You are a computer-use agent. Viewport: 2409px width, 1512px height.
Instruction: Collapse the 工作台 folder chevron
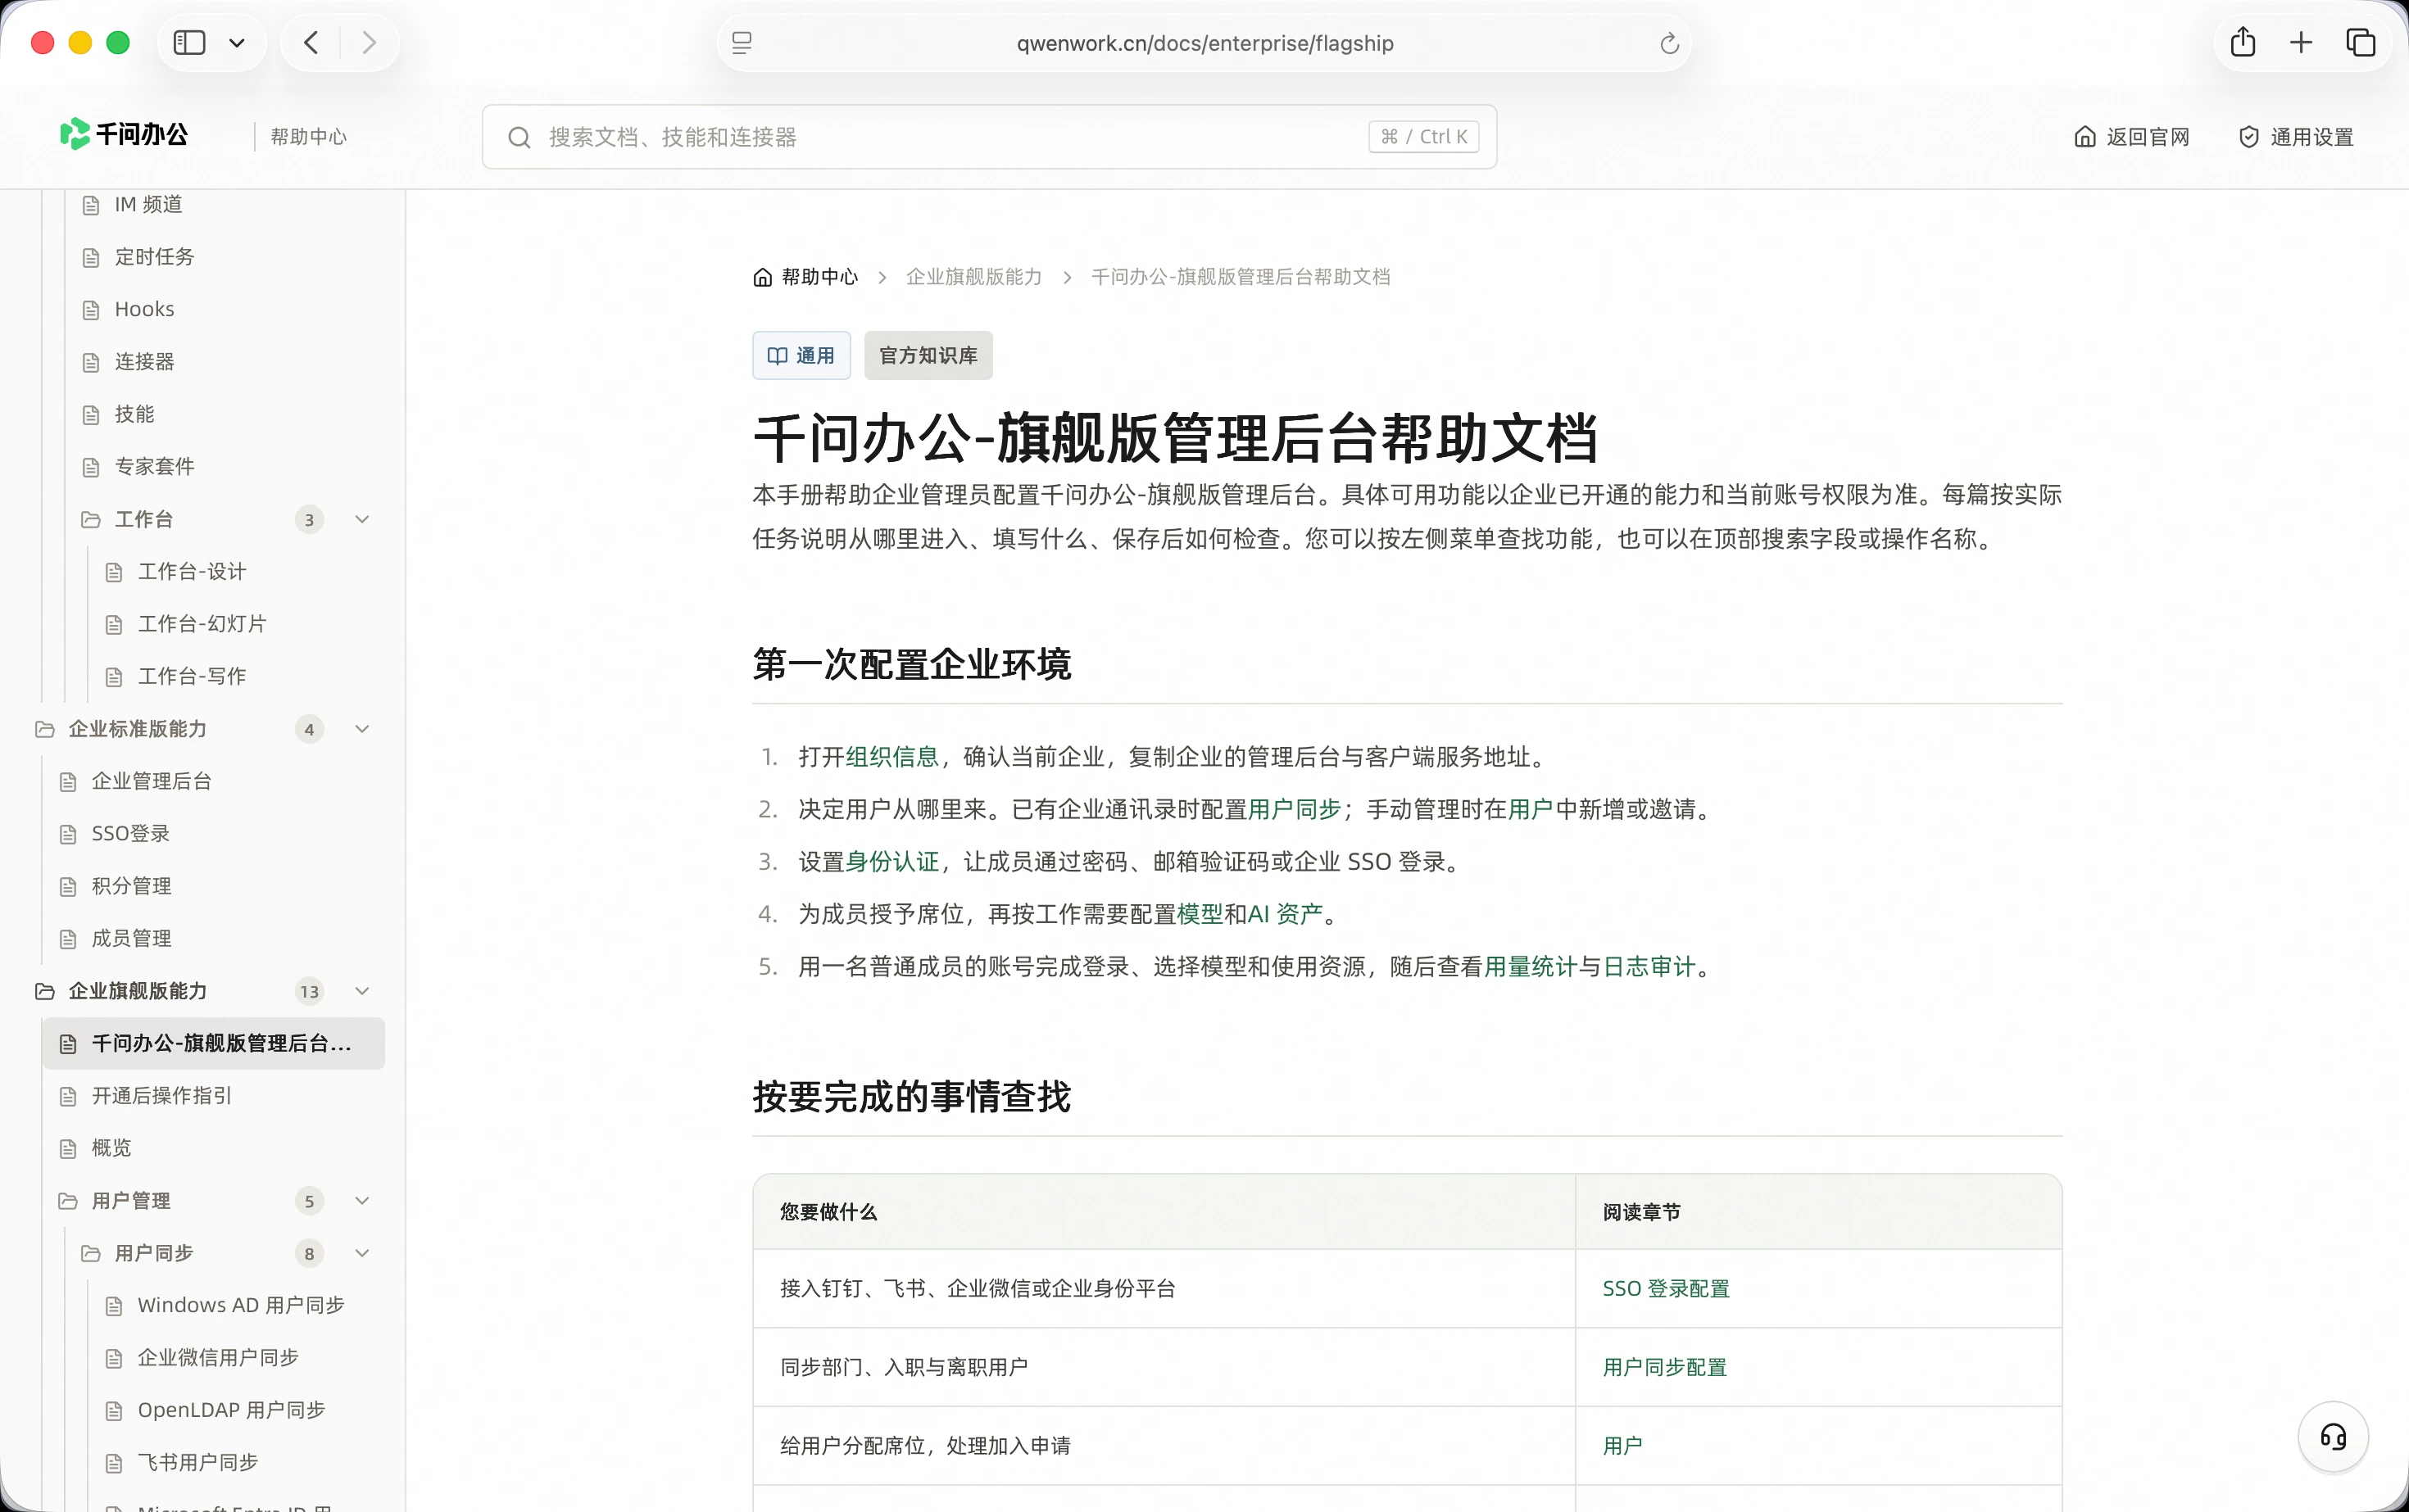362,519
